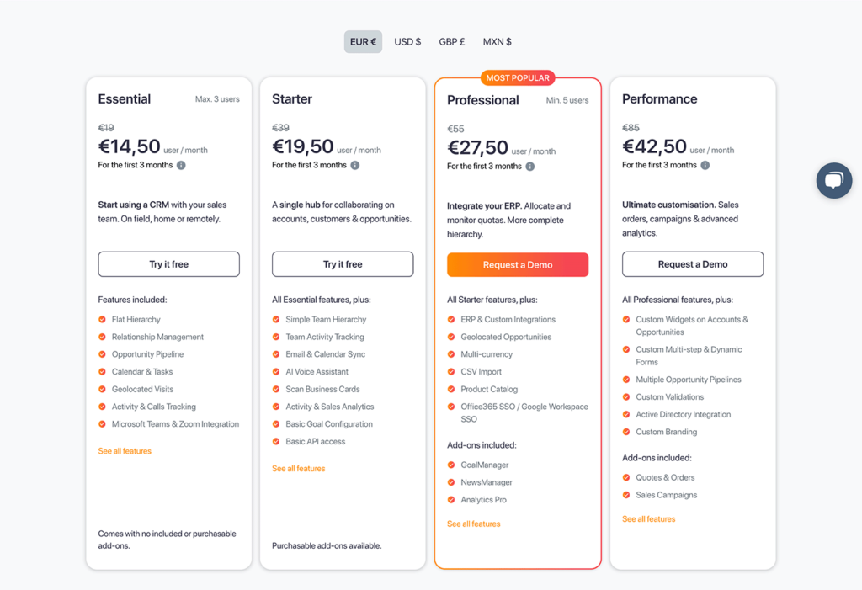Switch currency to GBP £

(x=452, y=42)
